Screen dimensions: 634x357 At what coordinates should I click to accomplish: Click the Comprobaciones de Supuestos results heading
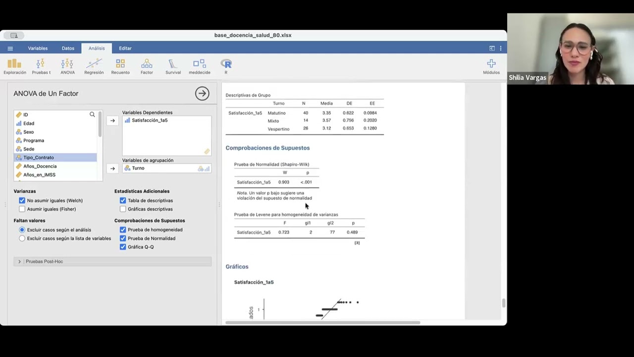tap(267, 148)
